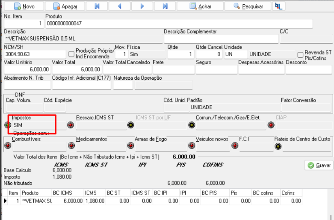Click the NCM/SH field 3004.90.63
This screenshot has height=220, width=334.
[35, 54]
